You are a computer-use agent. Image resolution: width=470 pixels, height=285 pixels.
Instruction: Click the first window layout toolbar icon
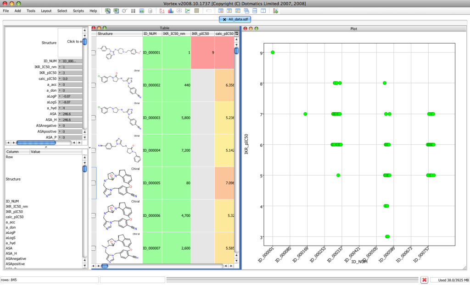tap(221, 11)
